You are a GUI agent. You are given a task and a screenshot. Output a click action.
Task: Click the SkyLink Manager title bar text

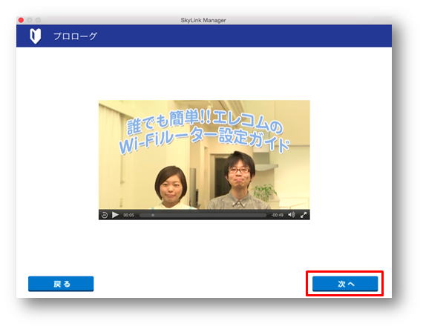[x=203, y=20]
